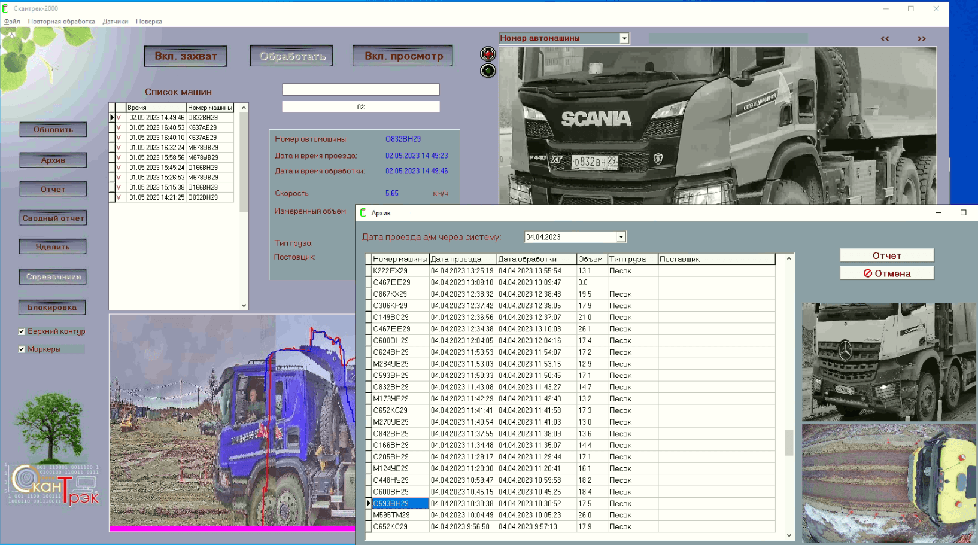Image resolution: width=978 pixels, height=545 pixels.
Task: Click the Обновить button
Action: coord(53,130)
